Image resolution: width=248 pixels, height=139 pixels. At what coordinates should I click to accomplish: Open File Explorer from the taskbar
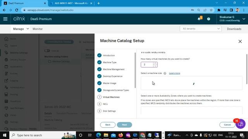pyautogui.click(x=106, y=135)
